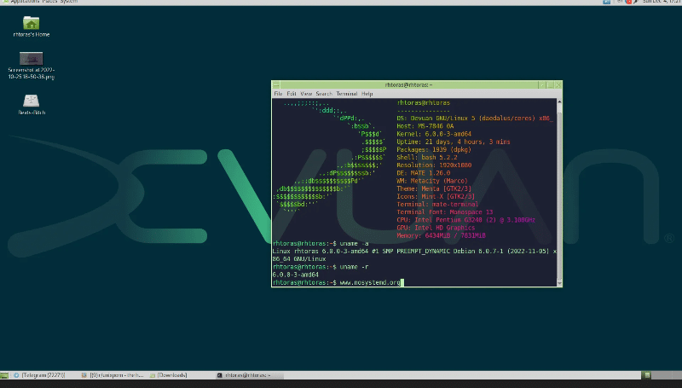Image resolution: width=682 pixels, height=388 pixels.
Task: Switch to the r/unixporn browser taskbar window
Action: click(x=113, y=375)
